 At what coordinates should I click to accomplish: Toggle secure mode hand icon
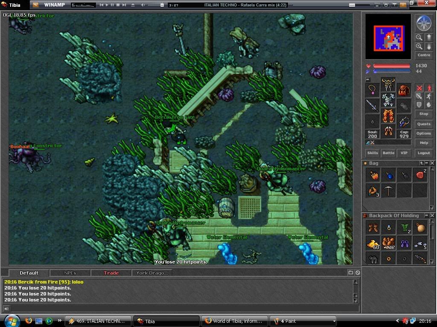(428, 105)
